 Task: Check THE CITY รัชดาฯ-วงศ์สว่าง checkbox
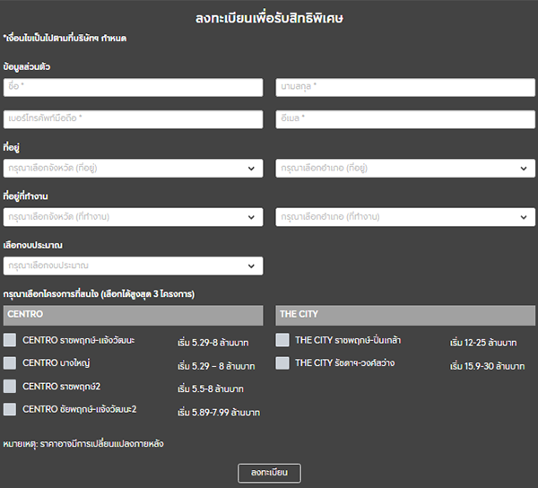tap(282, 363)
